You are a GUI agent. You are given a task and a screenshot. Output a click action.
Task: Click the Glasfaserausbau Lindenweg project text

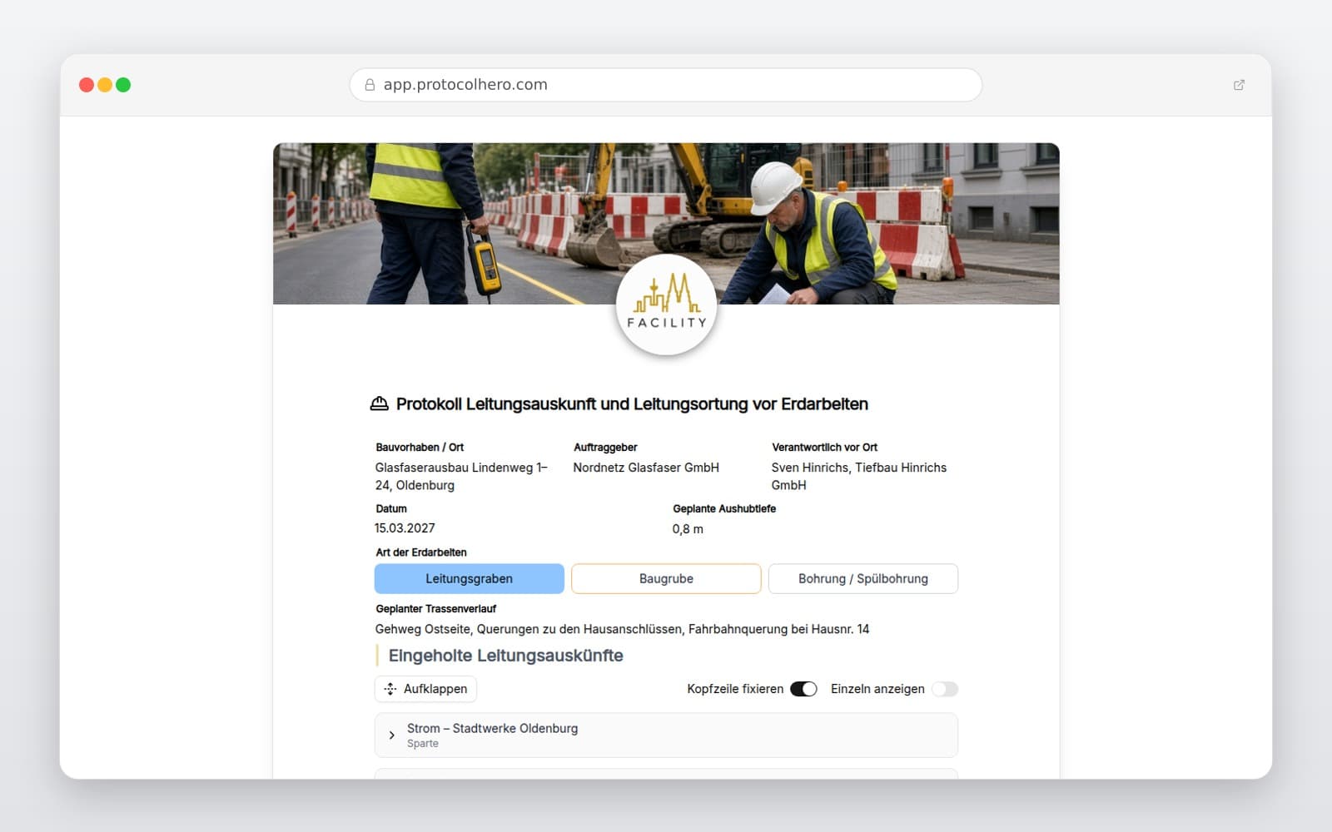coord(461,477)
